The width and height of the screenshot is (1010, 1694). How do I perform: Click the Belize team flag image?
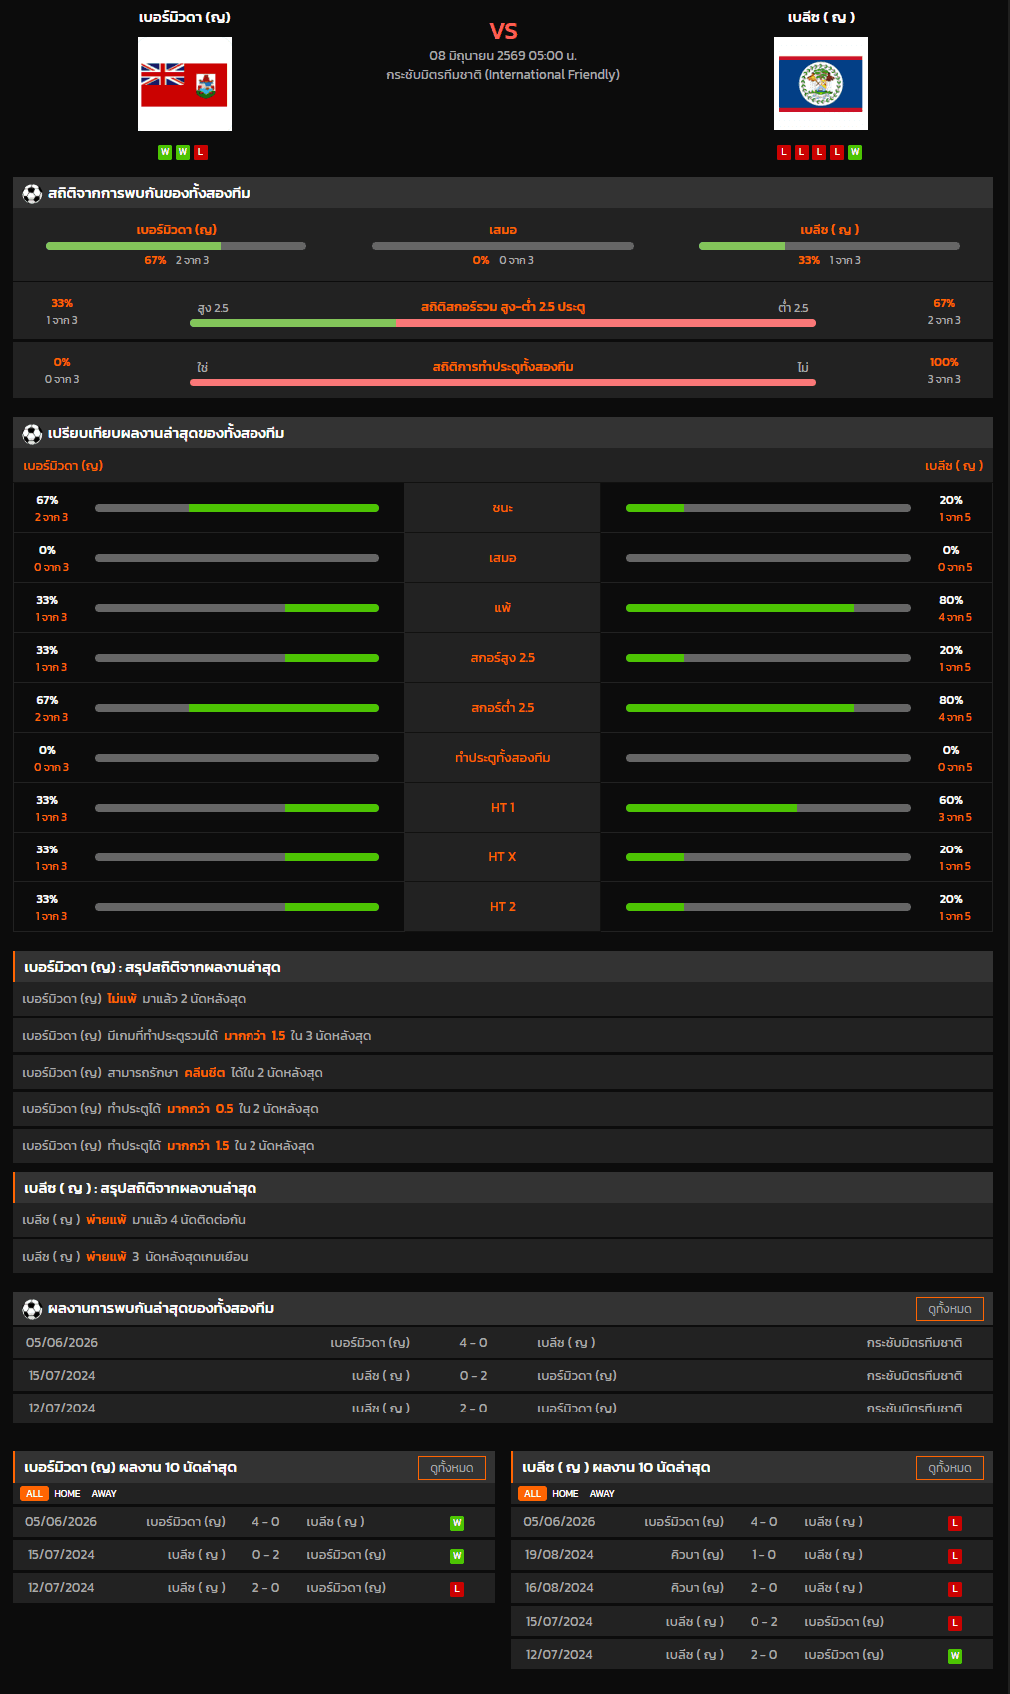coord(821,84)
